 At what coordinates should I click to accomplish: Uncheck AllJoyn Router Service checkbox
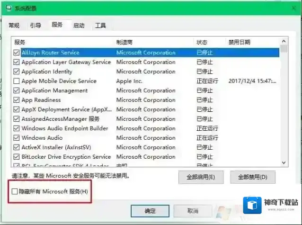tap(17, 53)
